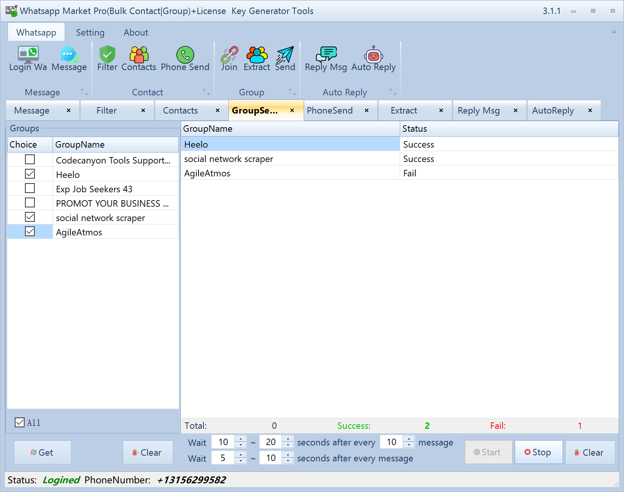Image resolution: width=624 pixels, height=492 pixels.
Task: Open the Contacts ribbon tool
Action: 139,59
